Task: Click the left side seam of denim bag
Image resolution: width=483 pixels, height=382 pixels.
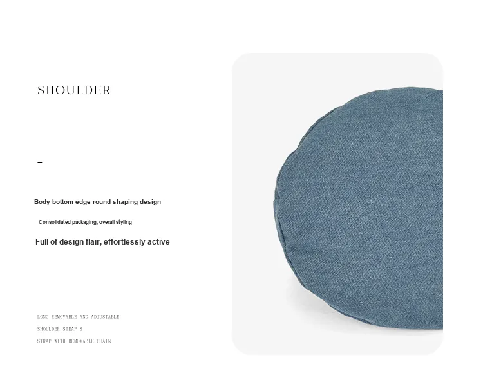Action: pyautogui.click(x=279, y=216)
